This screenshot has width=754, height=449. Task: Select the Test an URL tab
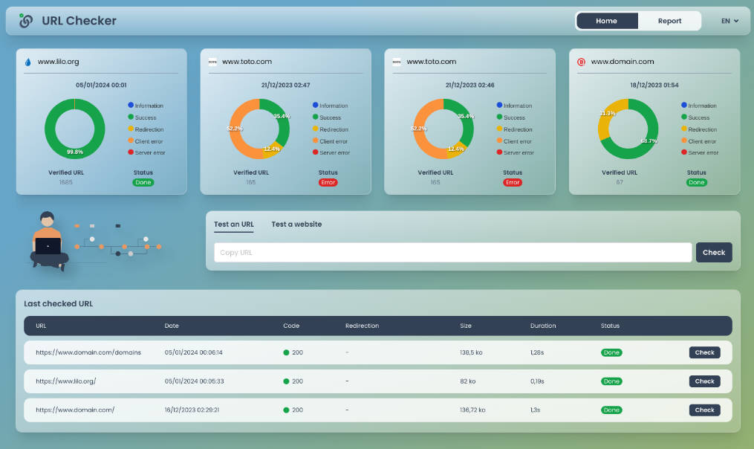pyautogui.click(x=233, y=224)
